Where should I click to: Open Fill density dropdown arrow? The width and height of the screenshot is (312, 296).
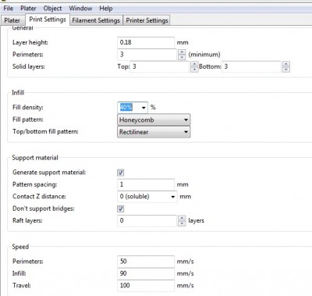point(144,108)
